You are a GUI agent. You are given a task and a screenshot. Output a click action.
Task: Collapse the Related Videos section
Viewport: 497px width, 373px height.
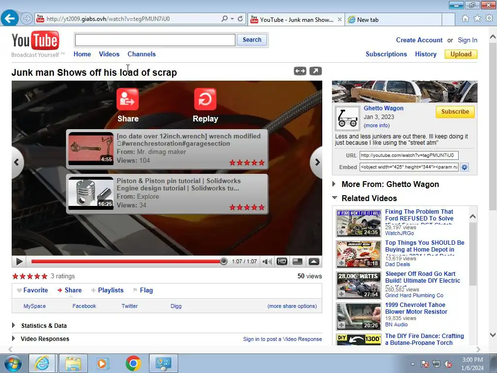coord(334,198)
